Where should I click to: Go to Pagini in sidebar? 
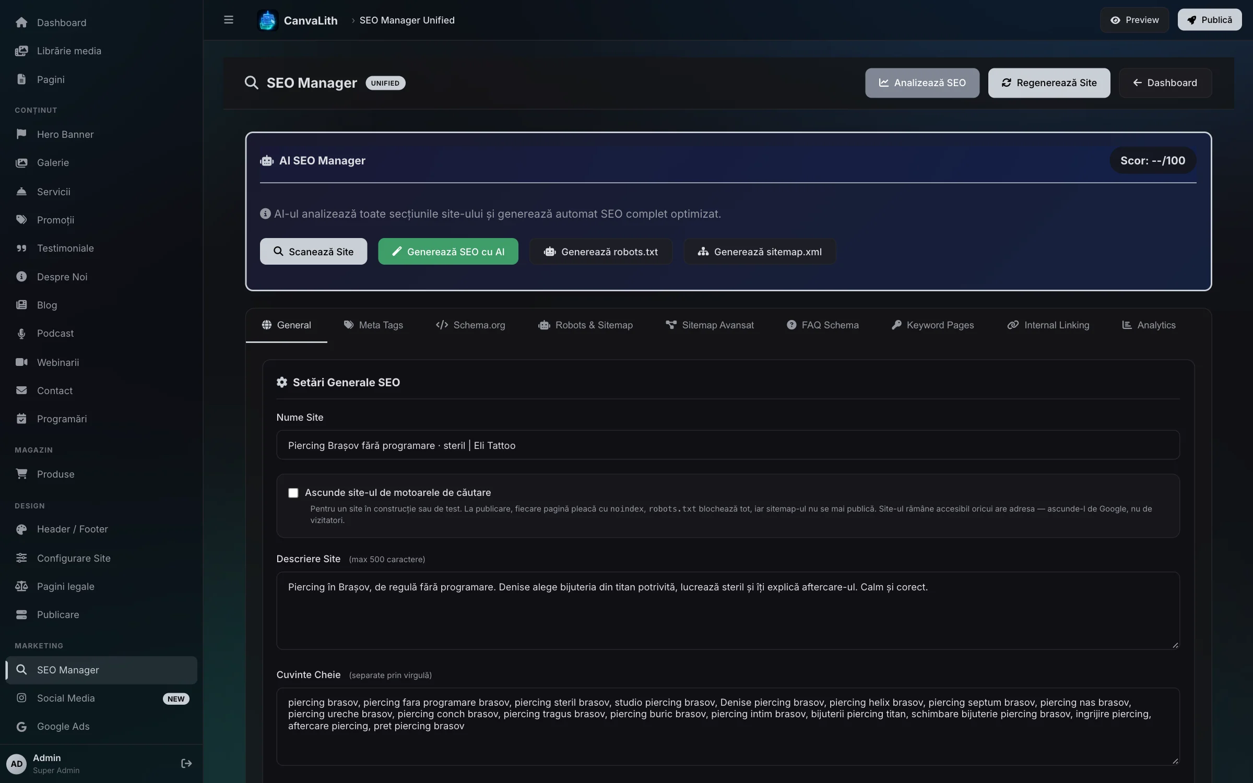pos(101,79)
